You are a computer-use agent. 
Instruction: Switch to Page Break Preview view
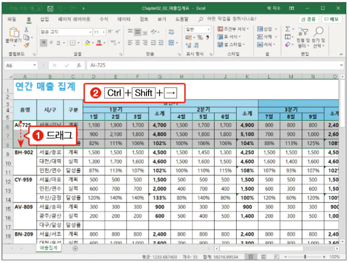pos(277,257)
